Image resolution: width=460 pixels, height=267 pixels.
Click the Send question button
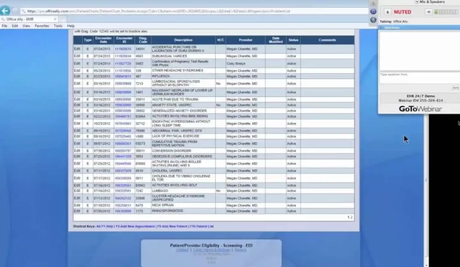click(x=455, y=87)
